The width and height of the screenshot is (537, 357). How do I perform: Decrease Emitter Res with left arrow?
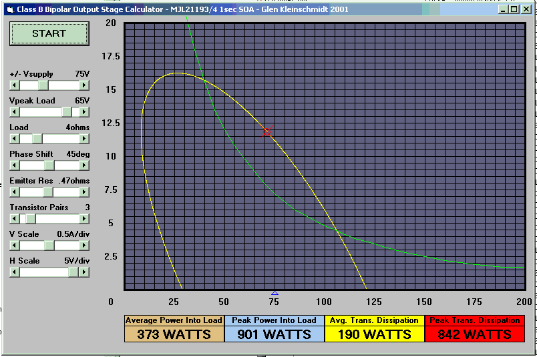point(15,192)
